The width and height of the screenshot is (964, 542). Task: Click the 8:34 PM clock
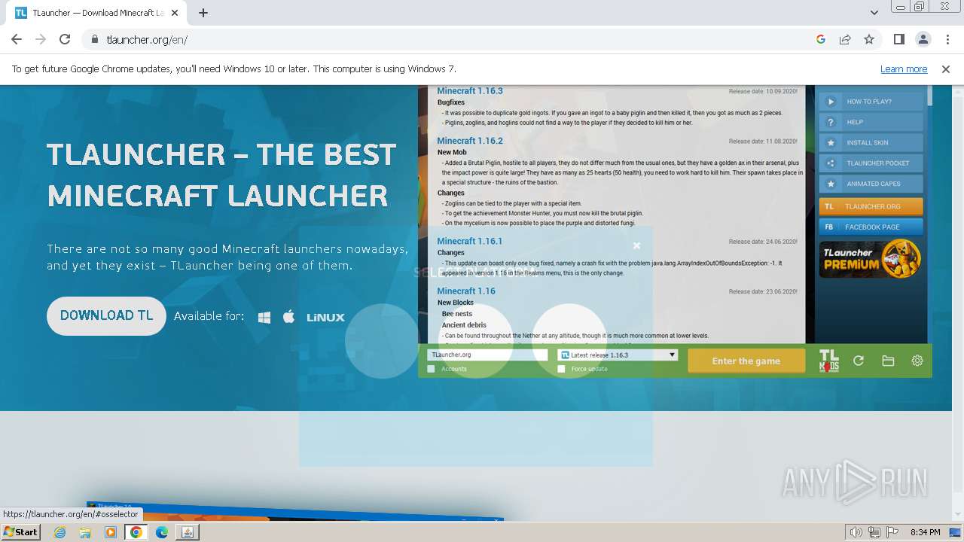click(x=925, y=532)
